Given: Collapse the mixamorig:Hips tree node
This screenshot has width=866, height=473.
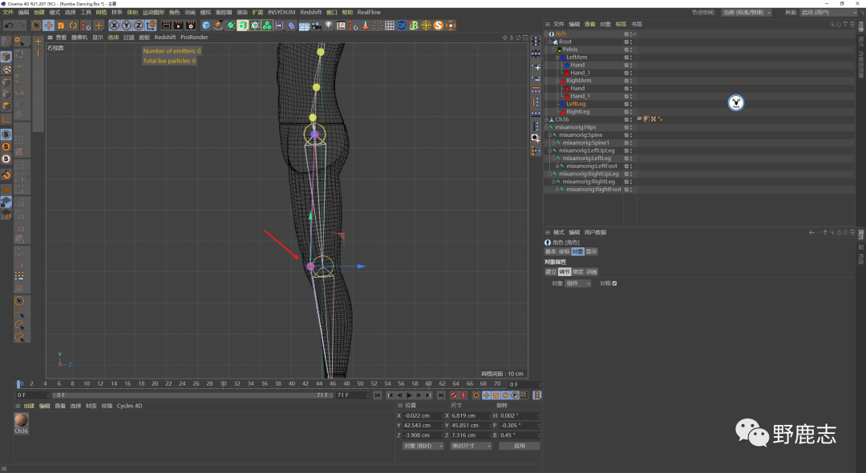Looking at the screenshot, I should 546,127.
